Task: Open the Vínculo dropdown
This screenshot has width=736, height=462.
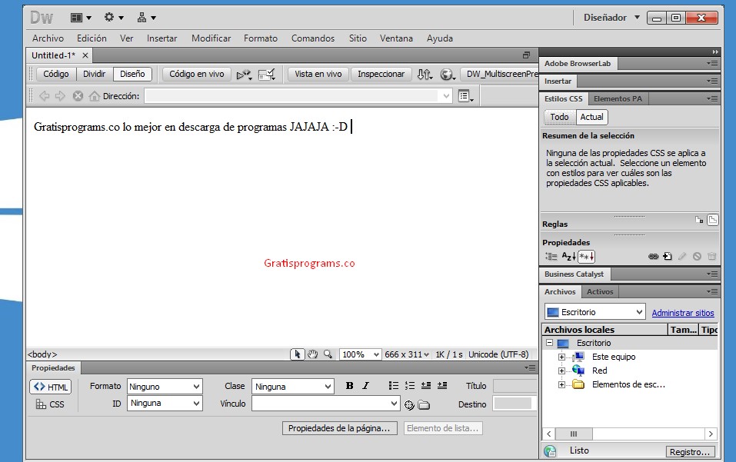Action: pos(326,404)
